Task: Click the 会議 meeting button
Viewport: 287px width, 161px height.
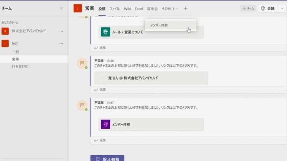Action: pyautogui.click(x=268, y=8)
